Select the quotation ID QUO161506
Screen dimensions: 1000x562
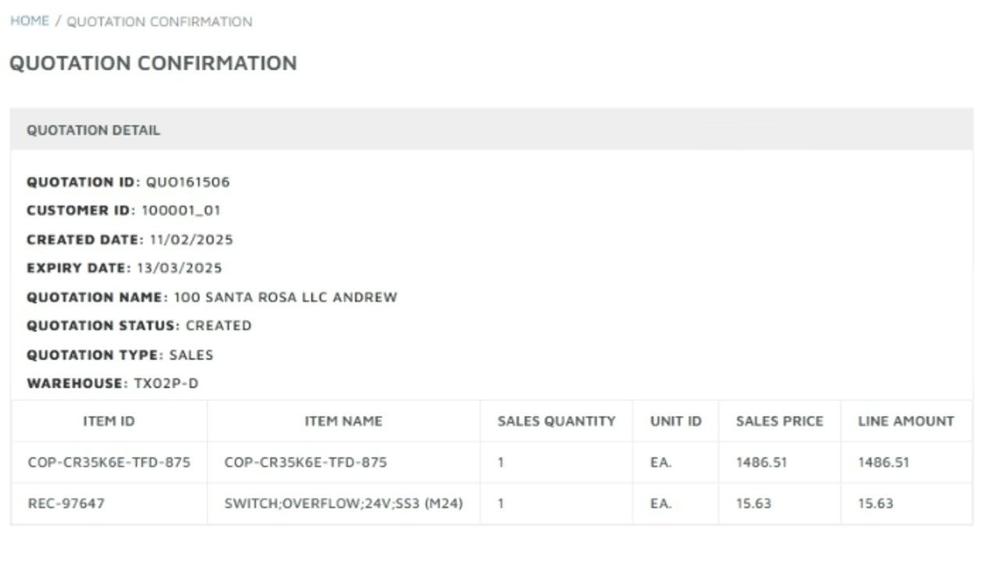[187, 182]
